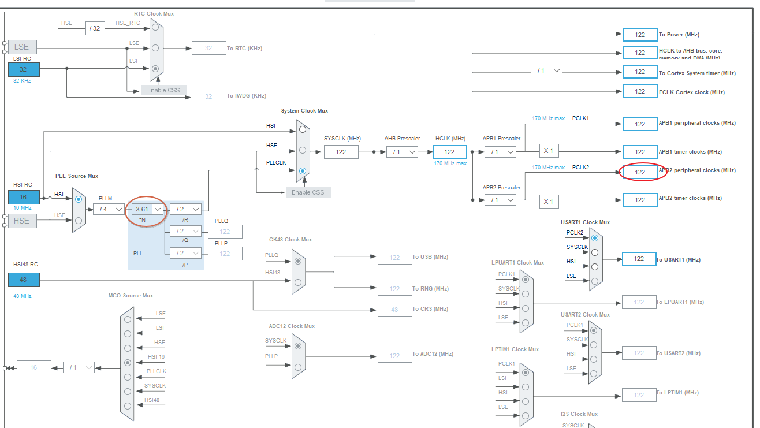Click the To Power (MHz) value field
Screen dimensions: 760x428
[x=640, y=35]
